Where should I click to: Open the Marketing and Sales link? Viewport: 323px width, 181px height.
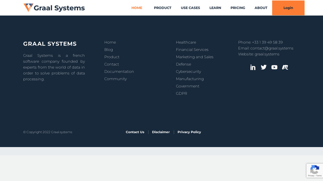point(195,57)
